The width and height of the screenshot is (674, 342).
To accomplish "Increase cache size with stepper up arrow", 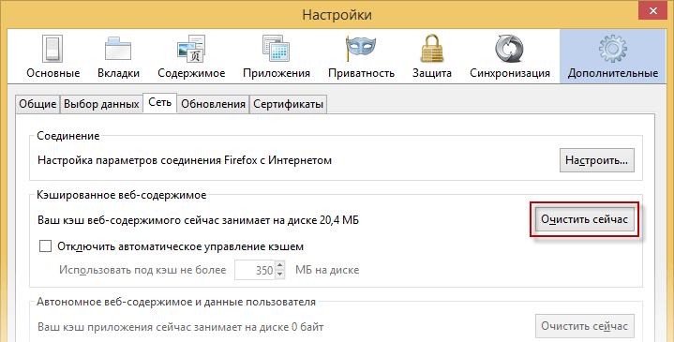I will tap(280, 265).
